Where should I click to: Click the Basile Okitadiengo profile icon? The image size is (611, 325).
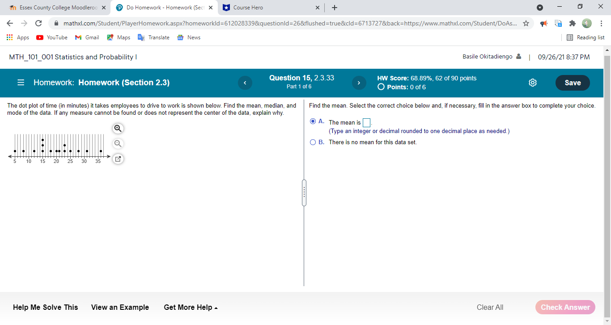tap(519, 56)
